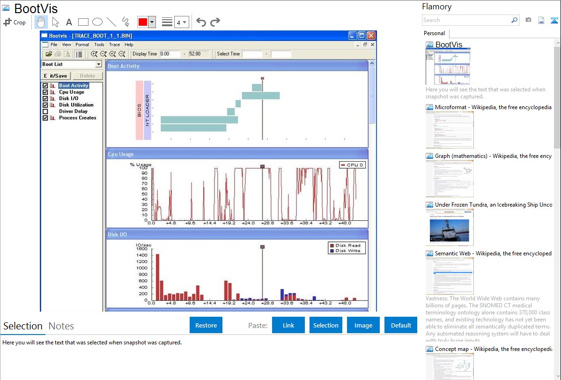This screenshot has width=561, height=380.
Task: Click the open folder icon in Bootvis toolbar
Action: (48, 54)
